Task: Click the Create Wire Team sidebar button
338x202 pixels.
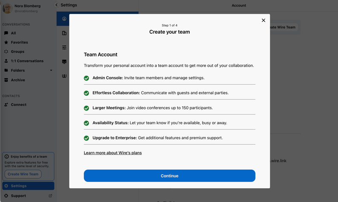Action: 23,174
